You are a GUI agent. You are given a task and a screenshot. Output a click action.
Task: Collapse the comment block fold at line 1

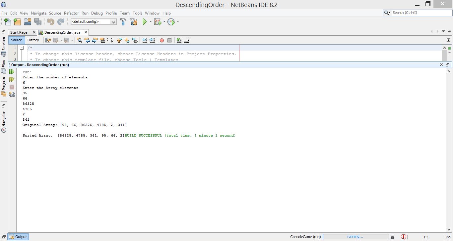22,48
